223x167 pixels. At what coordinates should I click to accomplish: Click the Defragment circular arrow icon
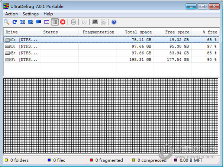(14, 22)
